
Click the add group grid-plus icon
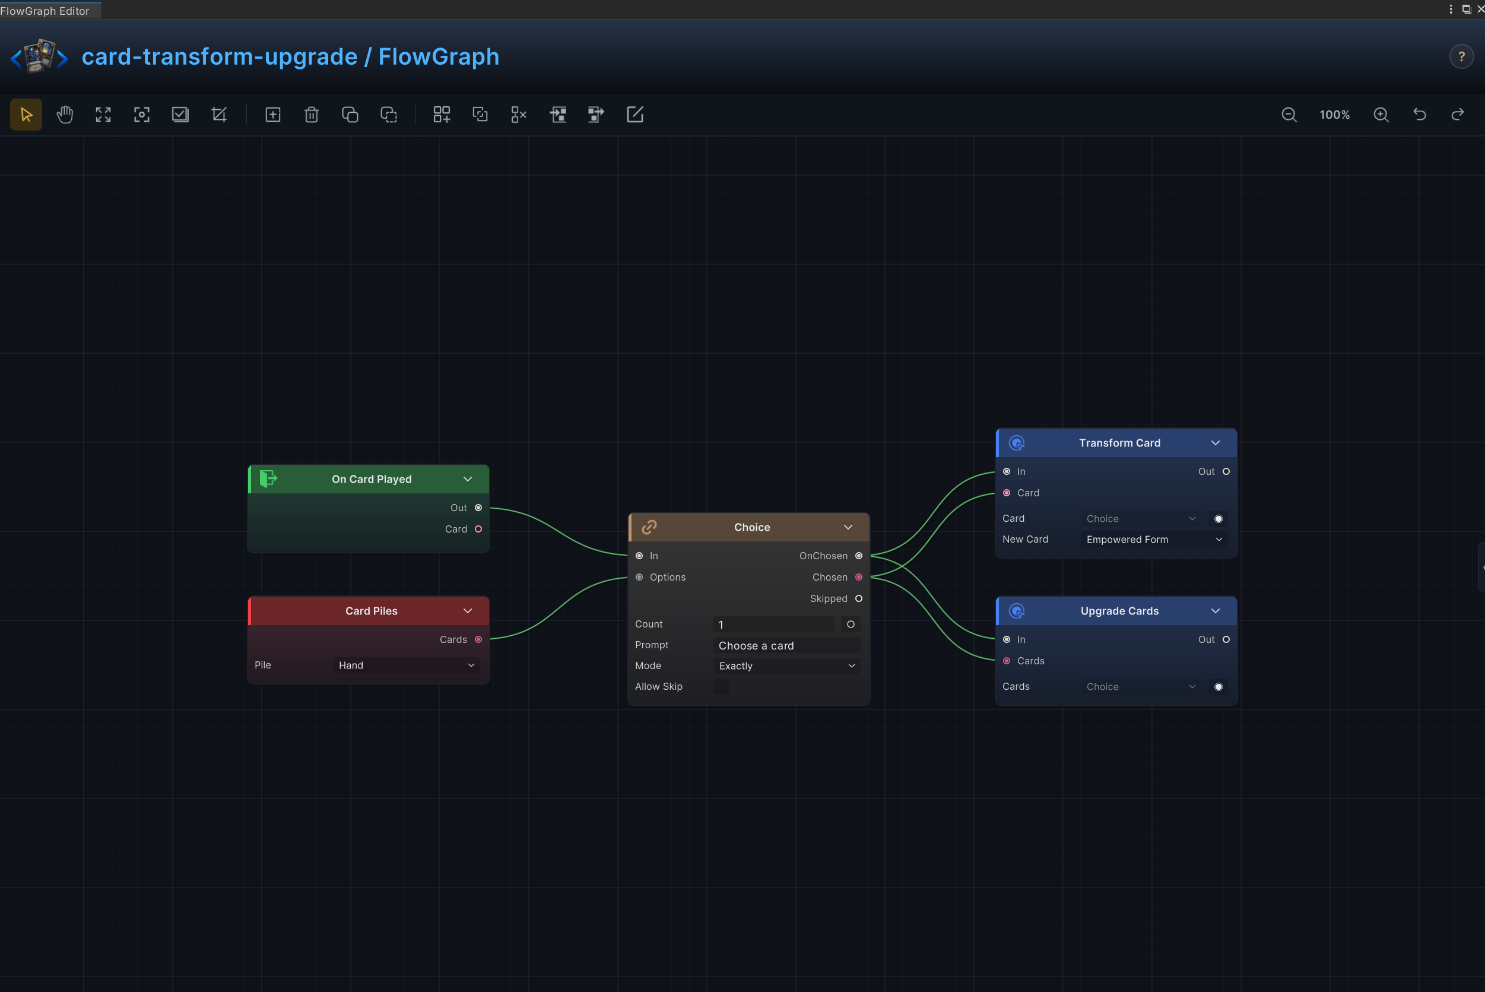(x=442, y=115)
